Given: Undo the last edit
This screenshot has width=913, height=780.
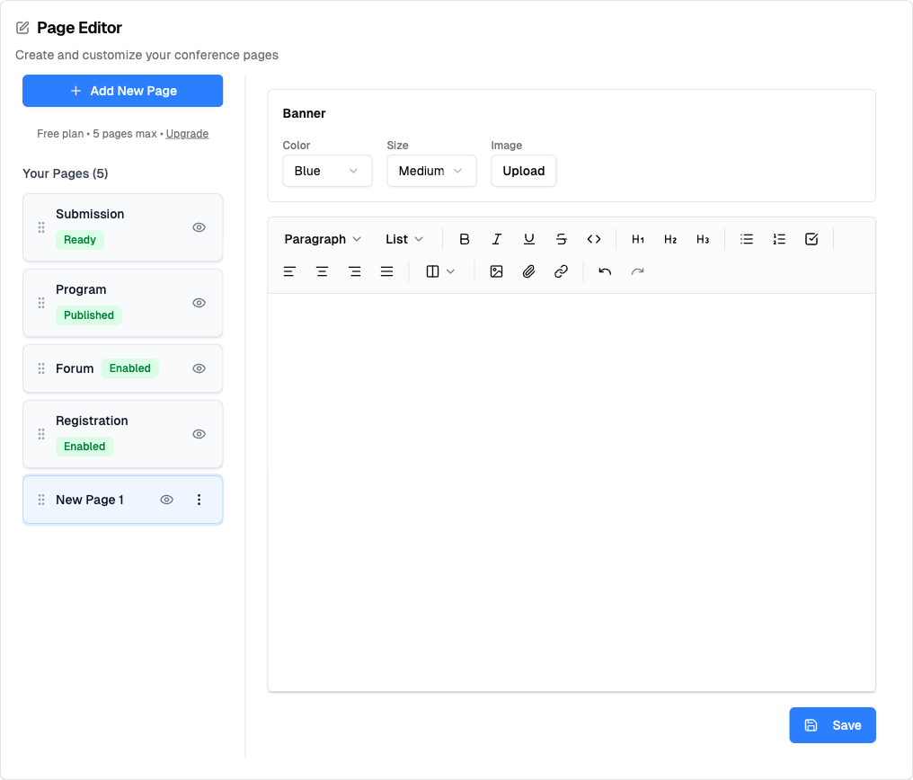Looking at the screenshot, I should coord(605,271).
